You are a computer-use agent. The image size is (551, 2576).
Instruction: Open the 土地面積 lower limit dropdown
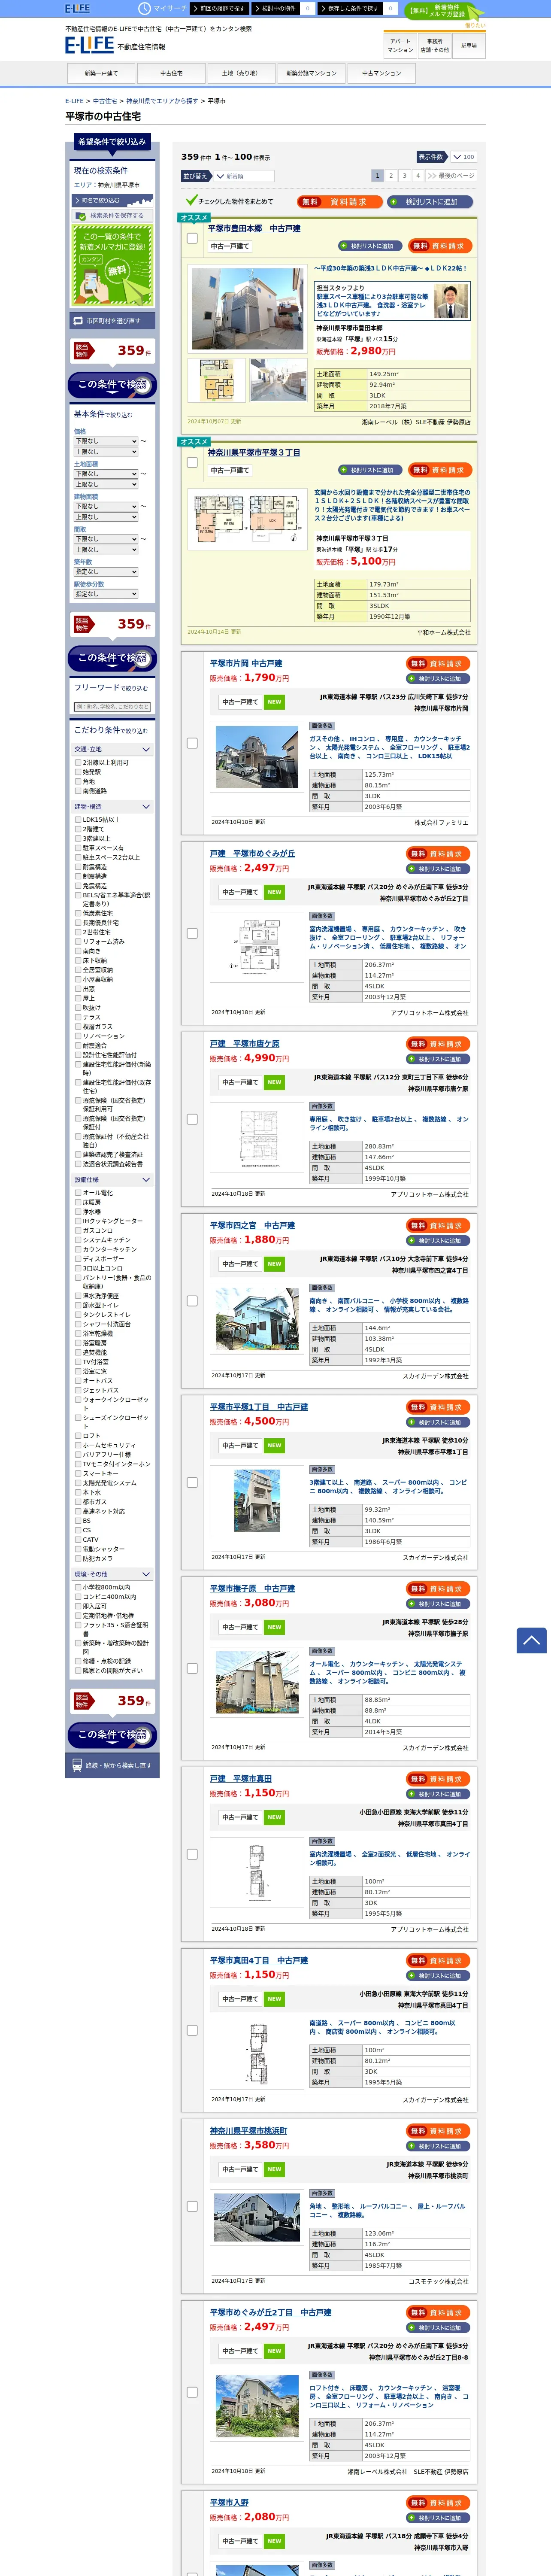click(106, 474)
